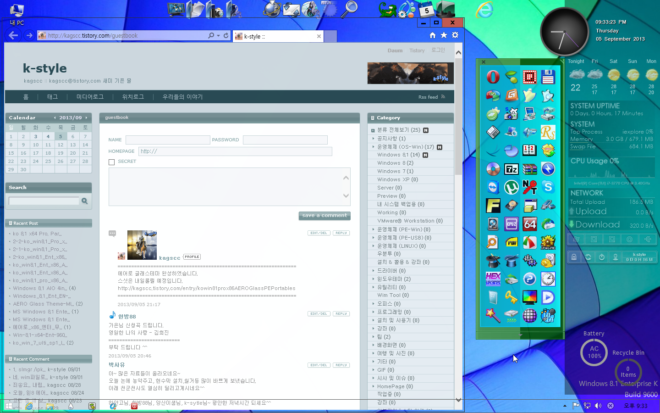Open the 태그 menu item
Viewport: 660px width, 413px height.
pyautogui.click(x=53, y=97)
